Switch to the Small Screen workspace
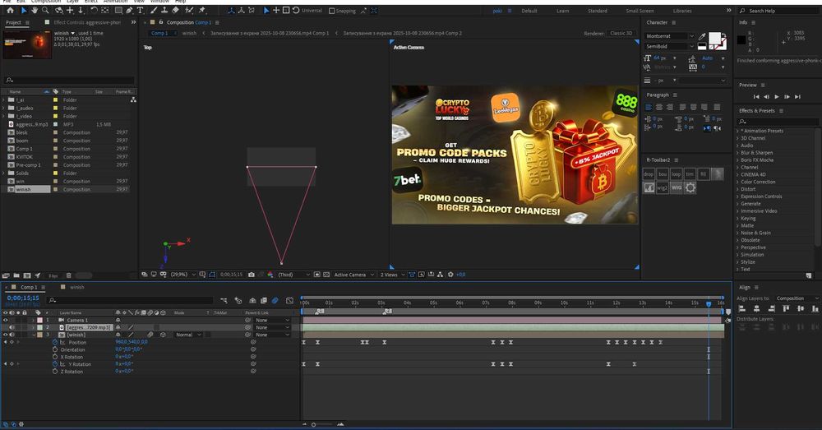Image resolution: width=822 pixels, height=430 pixels. click(x=640, y=11)
